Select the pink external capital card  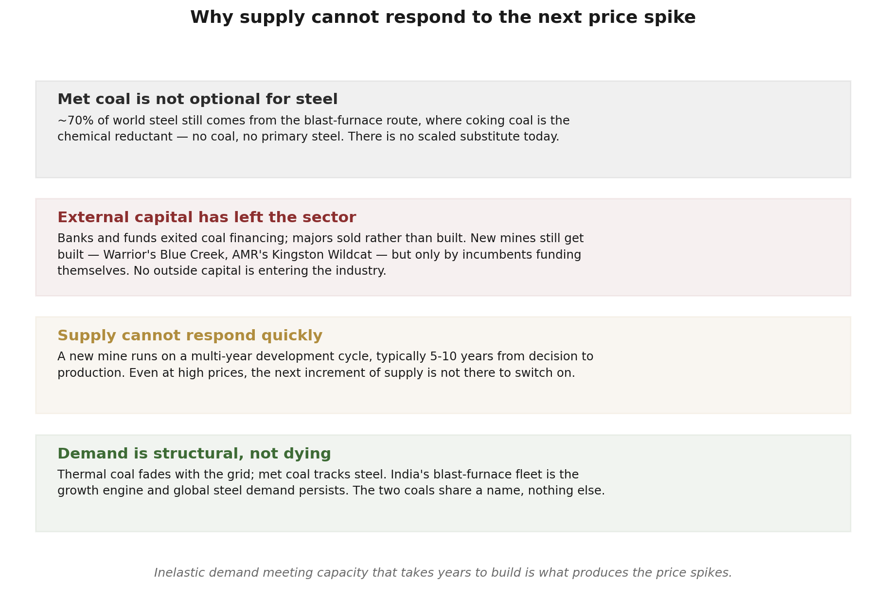[443, 247]
